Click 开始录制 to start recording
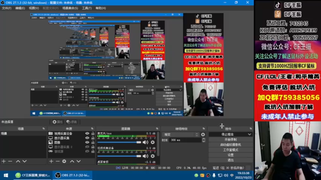Viewport: 321px width, 180px height. 230,140
